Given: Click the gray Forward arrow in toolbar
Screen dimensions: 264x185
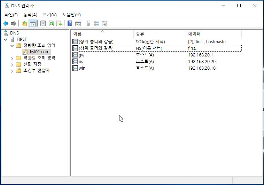Looking at the screenshot, I should (14, 23).
